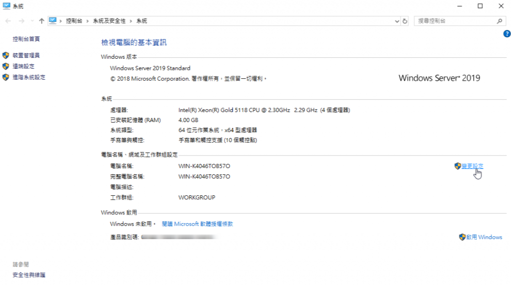This screenshot has width=511, height=286.
Task: Click shield icon beside 進階系統設定
Action: tap(5, 77)
